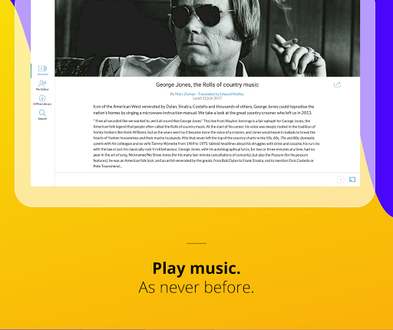This screenshot has height=330, width=393.
Task: Click the short divider line above 'Play music.'
Action: [196, 243]
